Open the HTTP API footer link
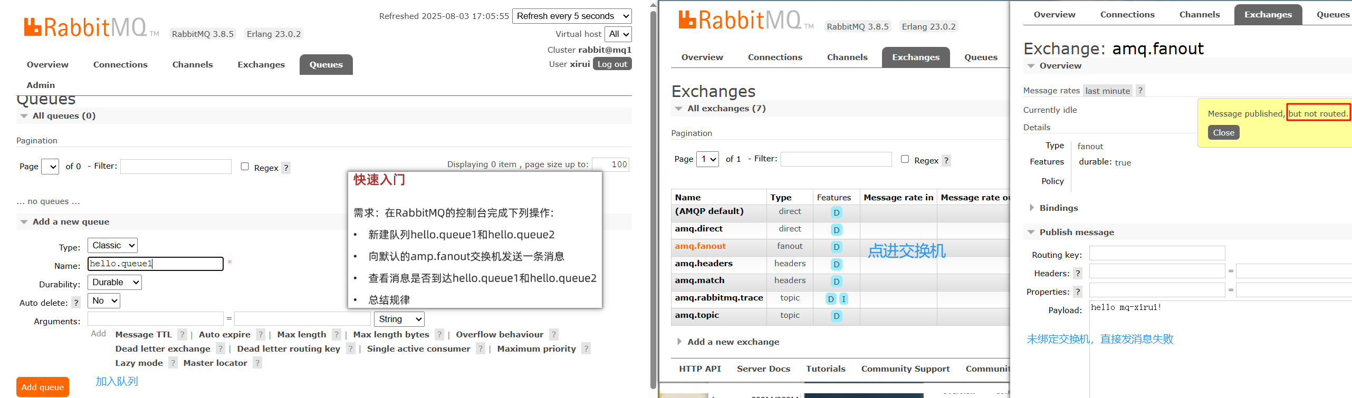The height and width of the screenshot is (398, 1352). coord(700,368)
